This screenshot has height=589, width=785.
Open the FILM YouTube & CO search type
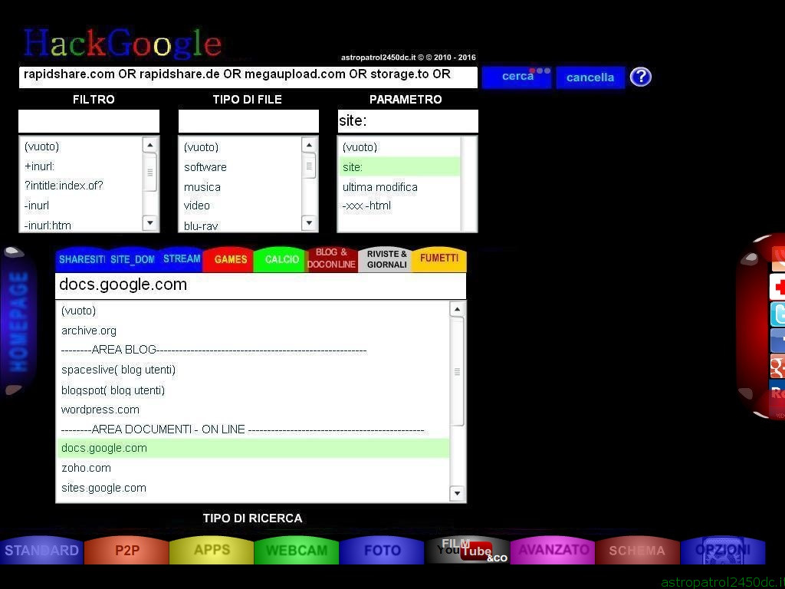coord(468,551)
